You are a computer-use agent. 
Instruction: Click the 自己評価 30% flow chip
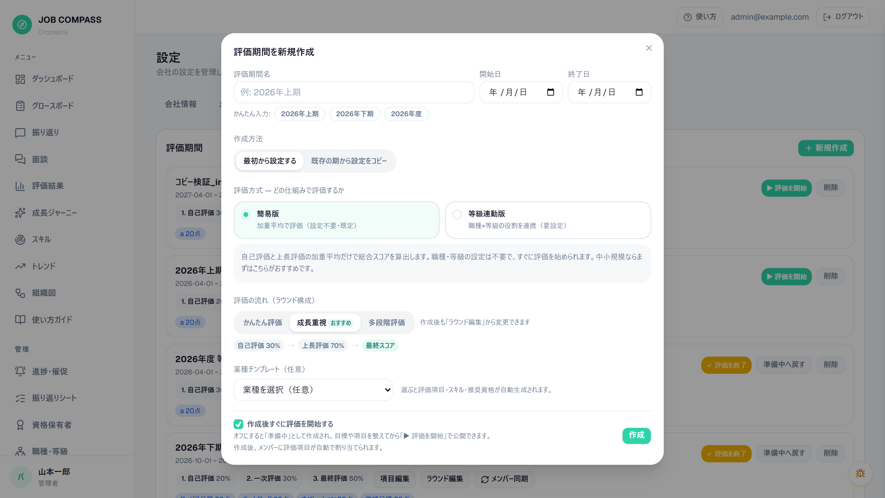tap(259, 346)
